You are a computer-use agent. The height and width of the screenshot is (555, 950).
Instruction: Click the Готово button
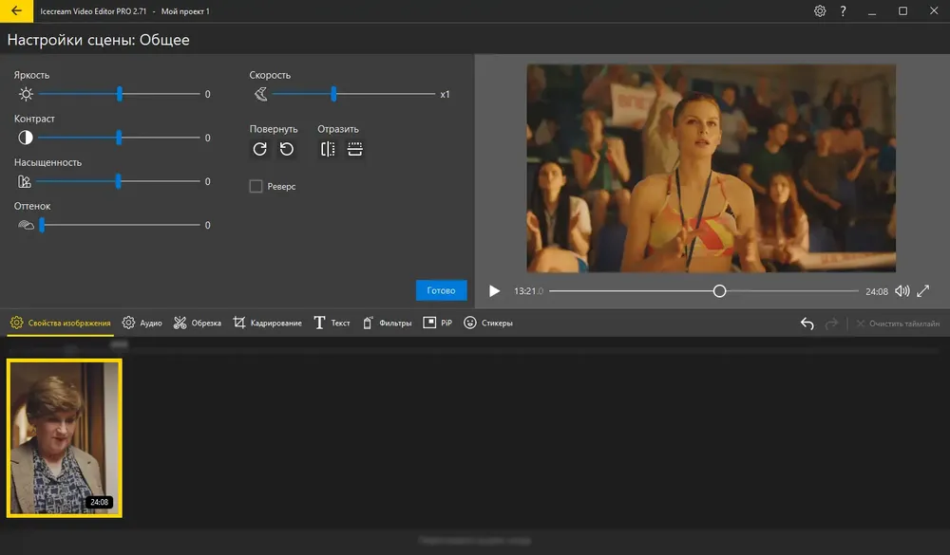pyautogui.click(x=441, y=290)
